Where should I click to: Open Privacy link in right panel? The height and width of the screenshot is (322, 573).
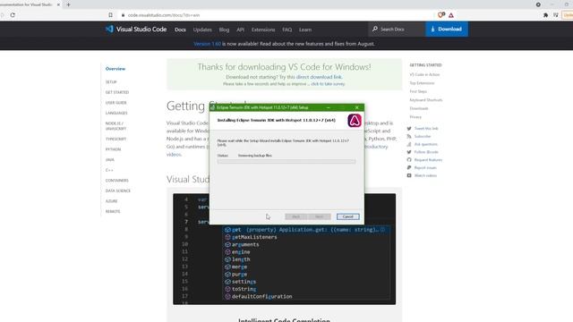click(x=415, y=117)
